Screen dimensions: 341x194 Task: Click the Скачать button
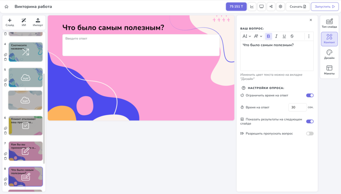tap(298, 7)
